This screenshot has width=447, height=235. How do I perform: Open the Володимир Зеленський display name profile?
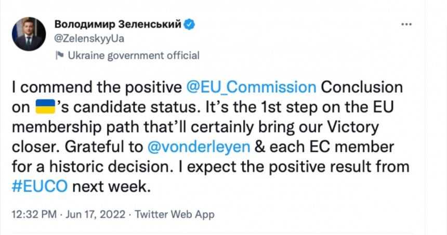click(x=117, y=24)
